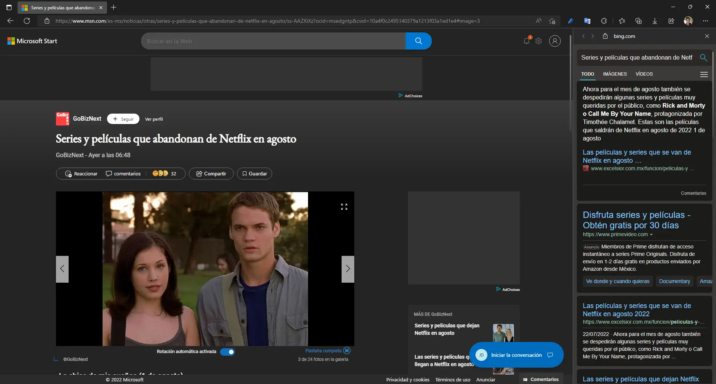Save the article with Guardar
Screen dimensions: 716x384
pos(255,174)
